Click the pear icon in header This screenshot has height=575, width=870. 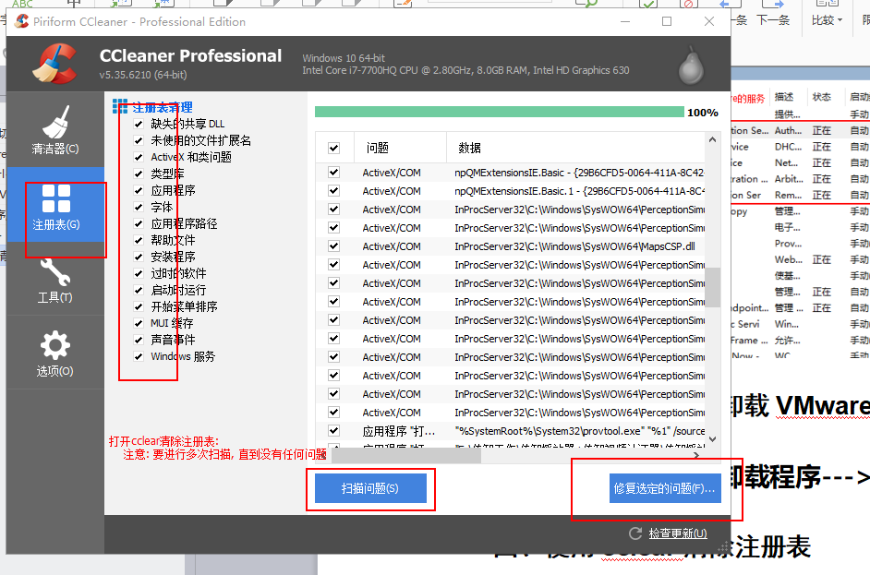click(691, 66)
